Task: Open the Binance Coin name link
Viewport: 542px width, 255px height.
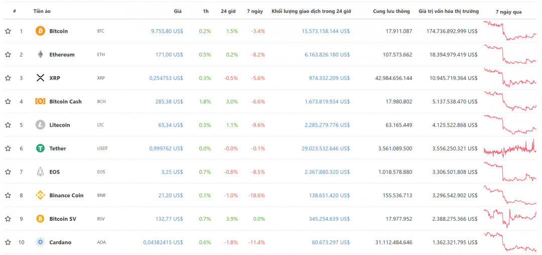Action: click(66, 195)
